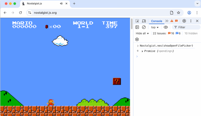This screenshot has width=201, height=116.
Task: Reload the nostalgist.js.org page
Action: point(20,13)
